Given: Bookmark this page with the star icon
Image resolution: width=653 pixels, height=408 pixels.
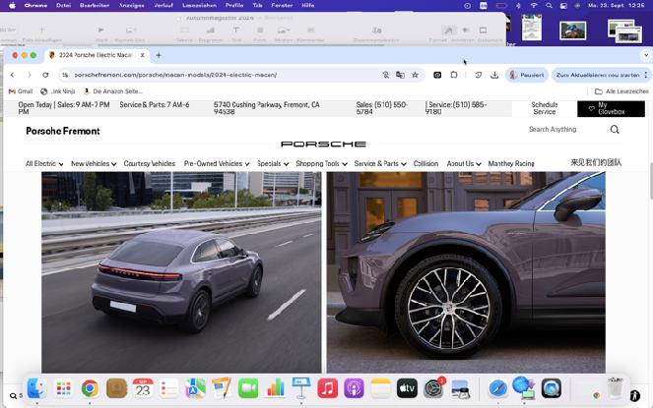Looking at the screenshot, I should click(x=415, y=75).
